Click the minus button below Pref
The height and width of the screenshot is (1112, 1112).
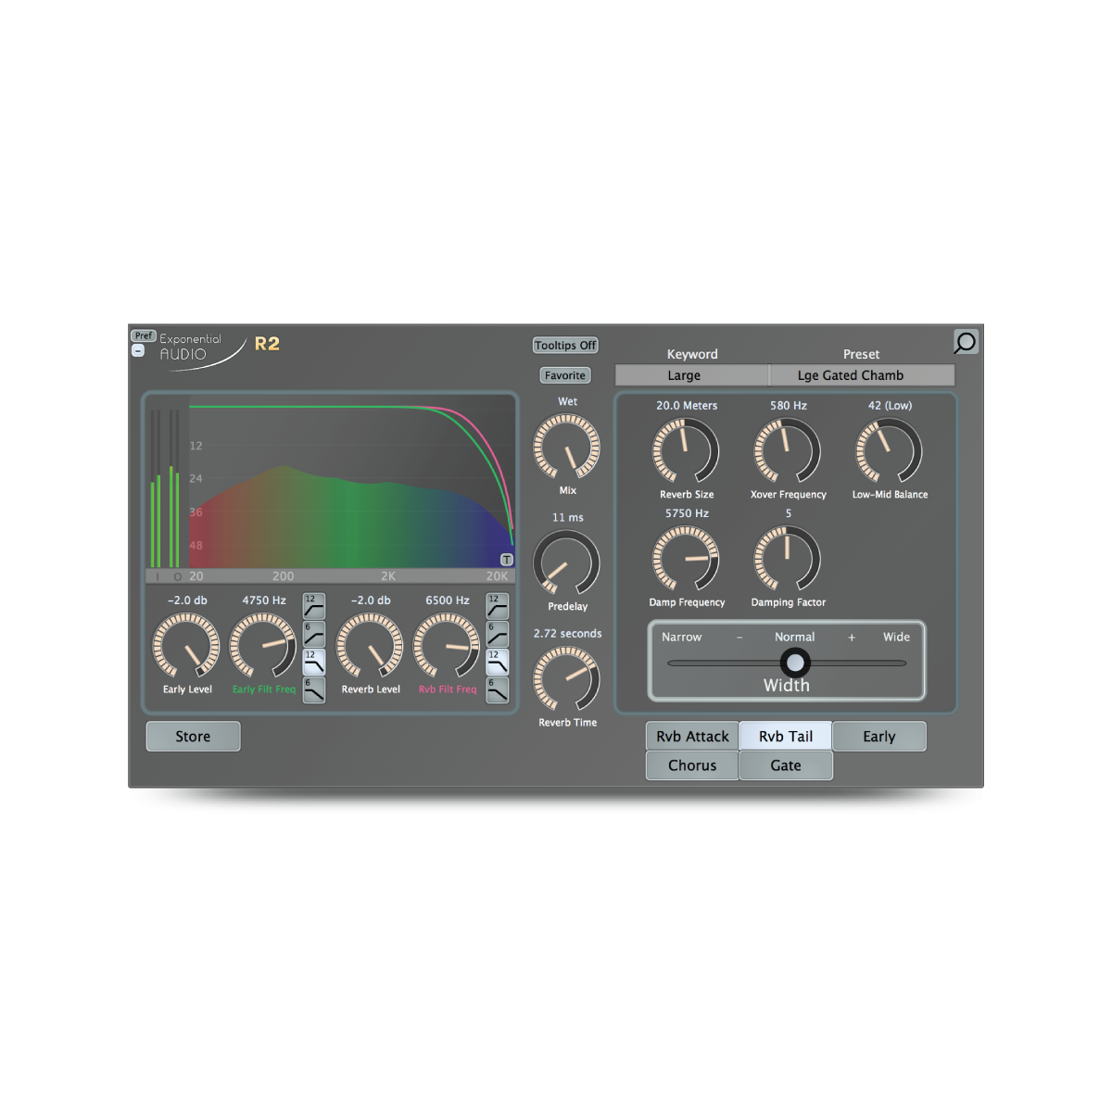(x=138, y=351)
